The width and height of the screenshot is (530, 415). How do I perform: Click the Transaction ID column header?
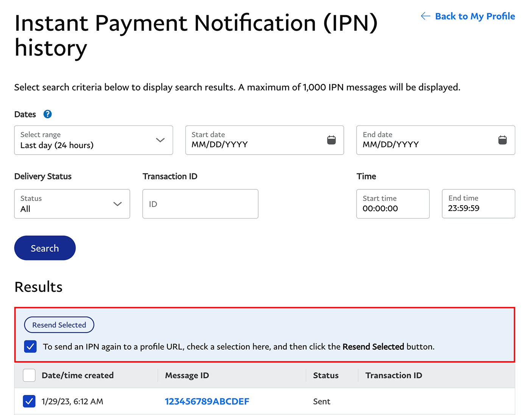point(393,375)
